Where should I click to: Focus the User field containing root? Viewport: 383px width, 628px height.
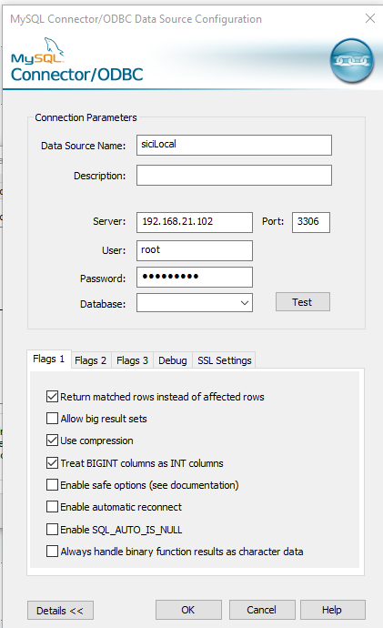tap(195, 250)
